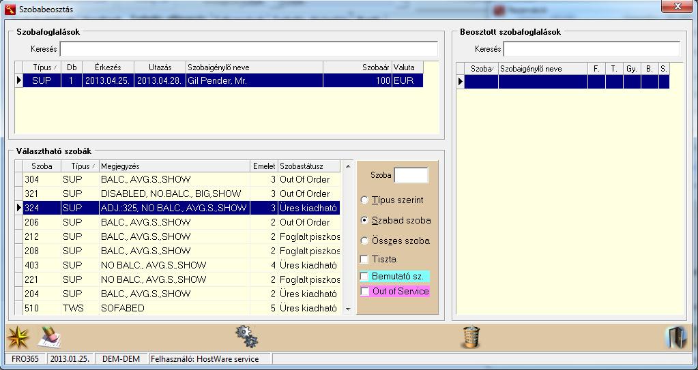
Task: Select the Összes szoba radio button
Action: point(364,241)
